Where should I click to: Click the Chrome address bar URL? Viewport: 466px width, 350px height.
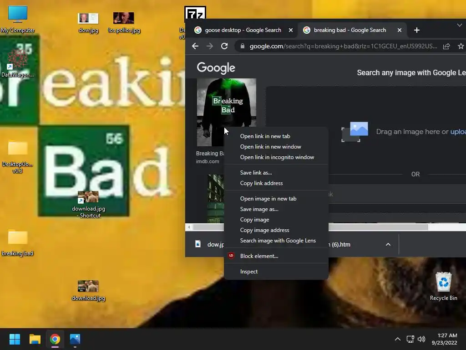(343, 46)
